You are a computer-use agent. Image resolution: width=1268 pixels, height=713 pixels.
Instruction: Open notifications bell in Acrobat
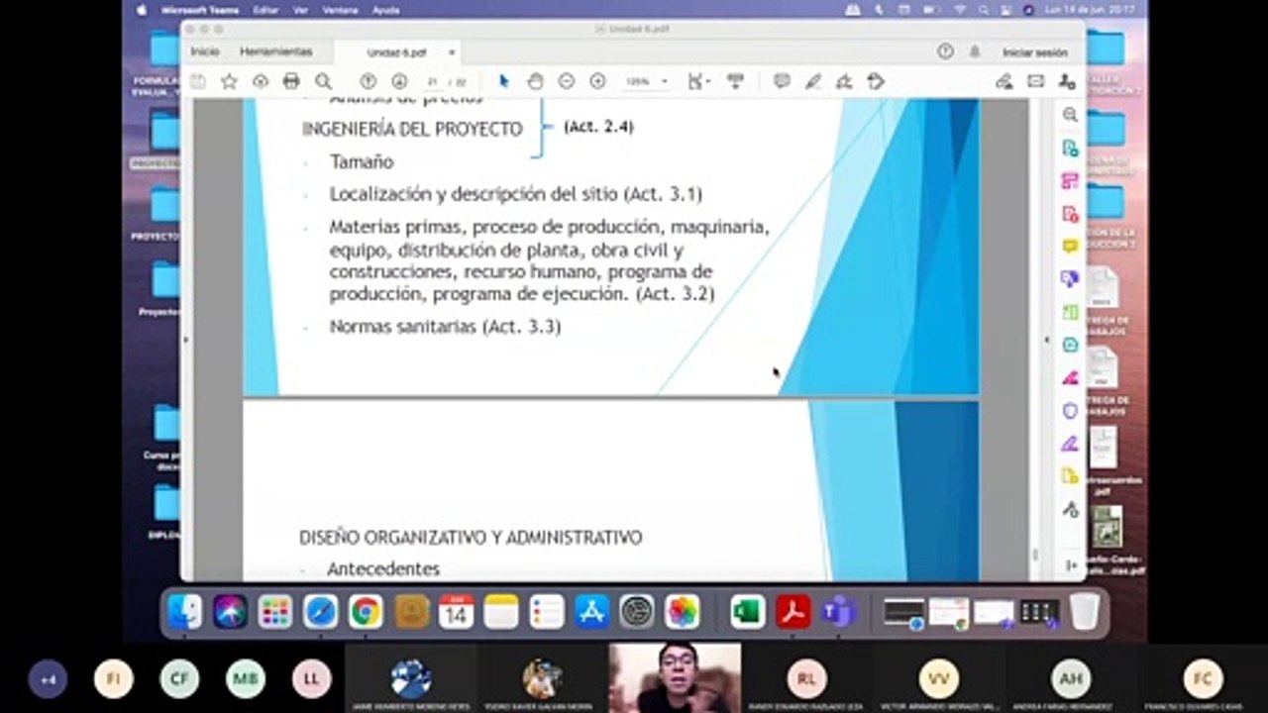975,51
